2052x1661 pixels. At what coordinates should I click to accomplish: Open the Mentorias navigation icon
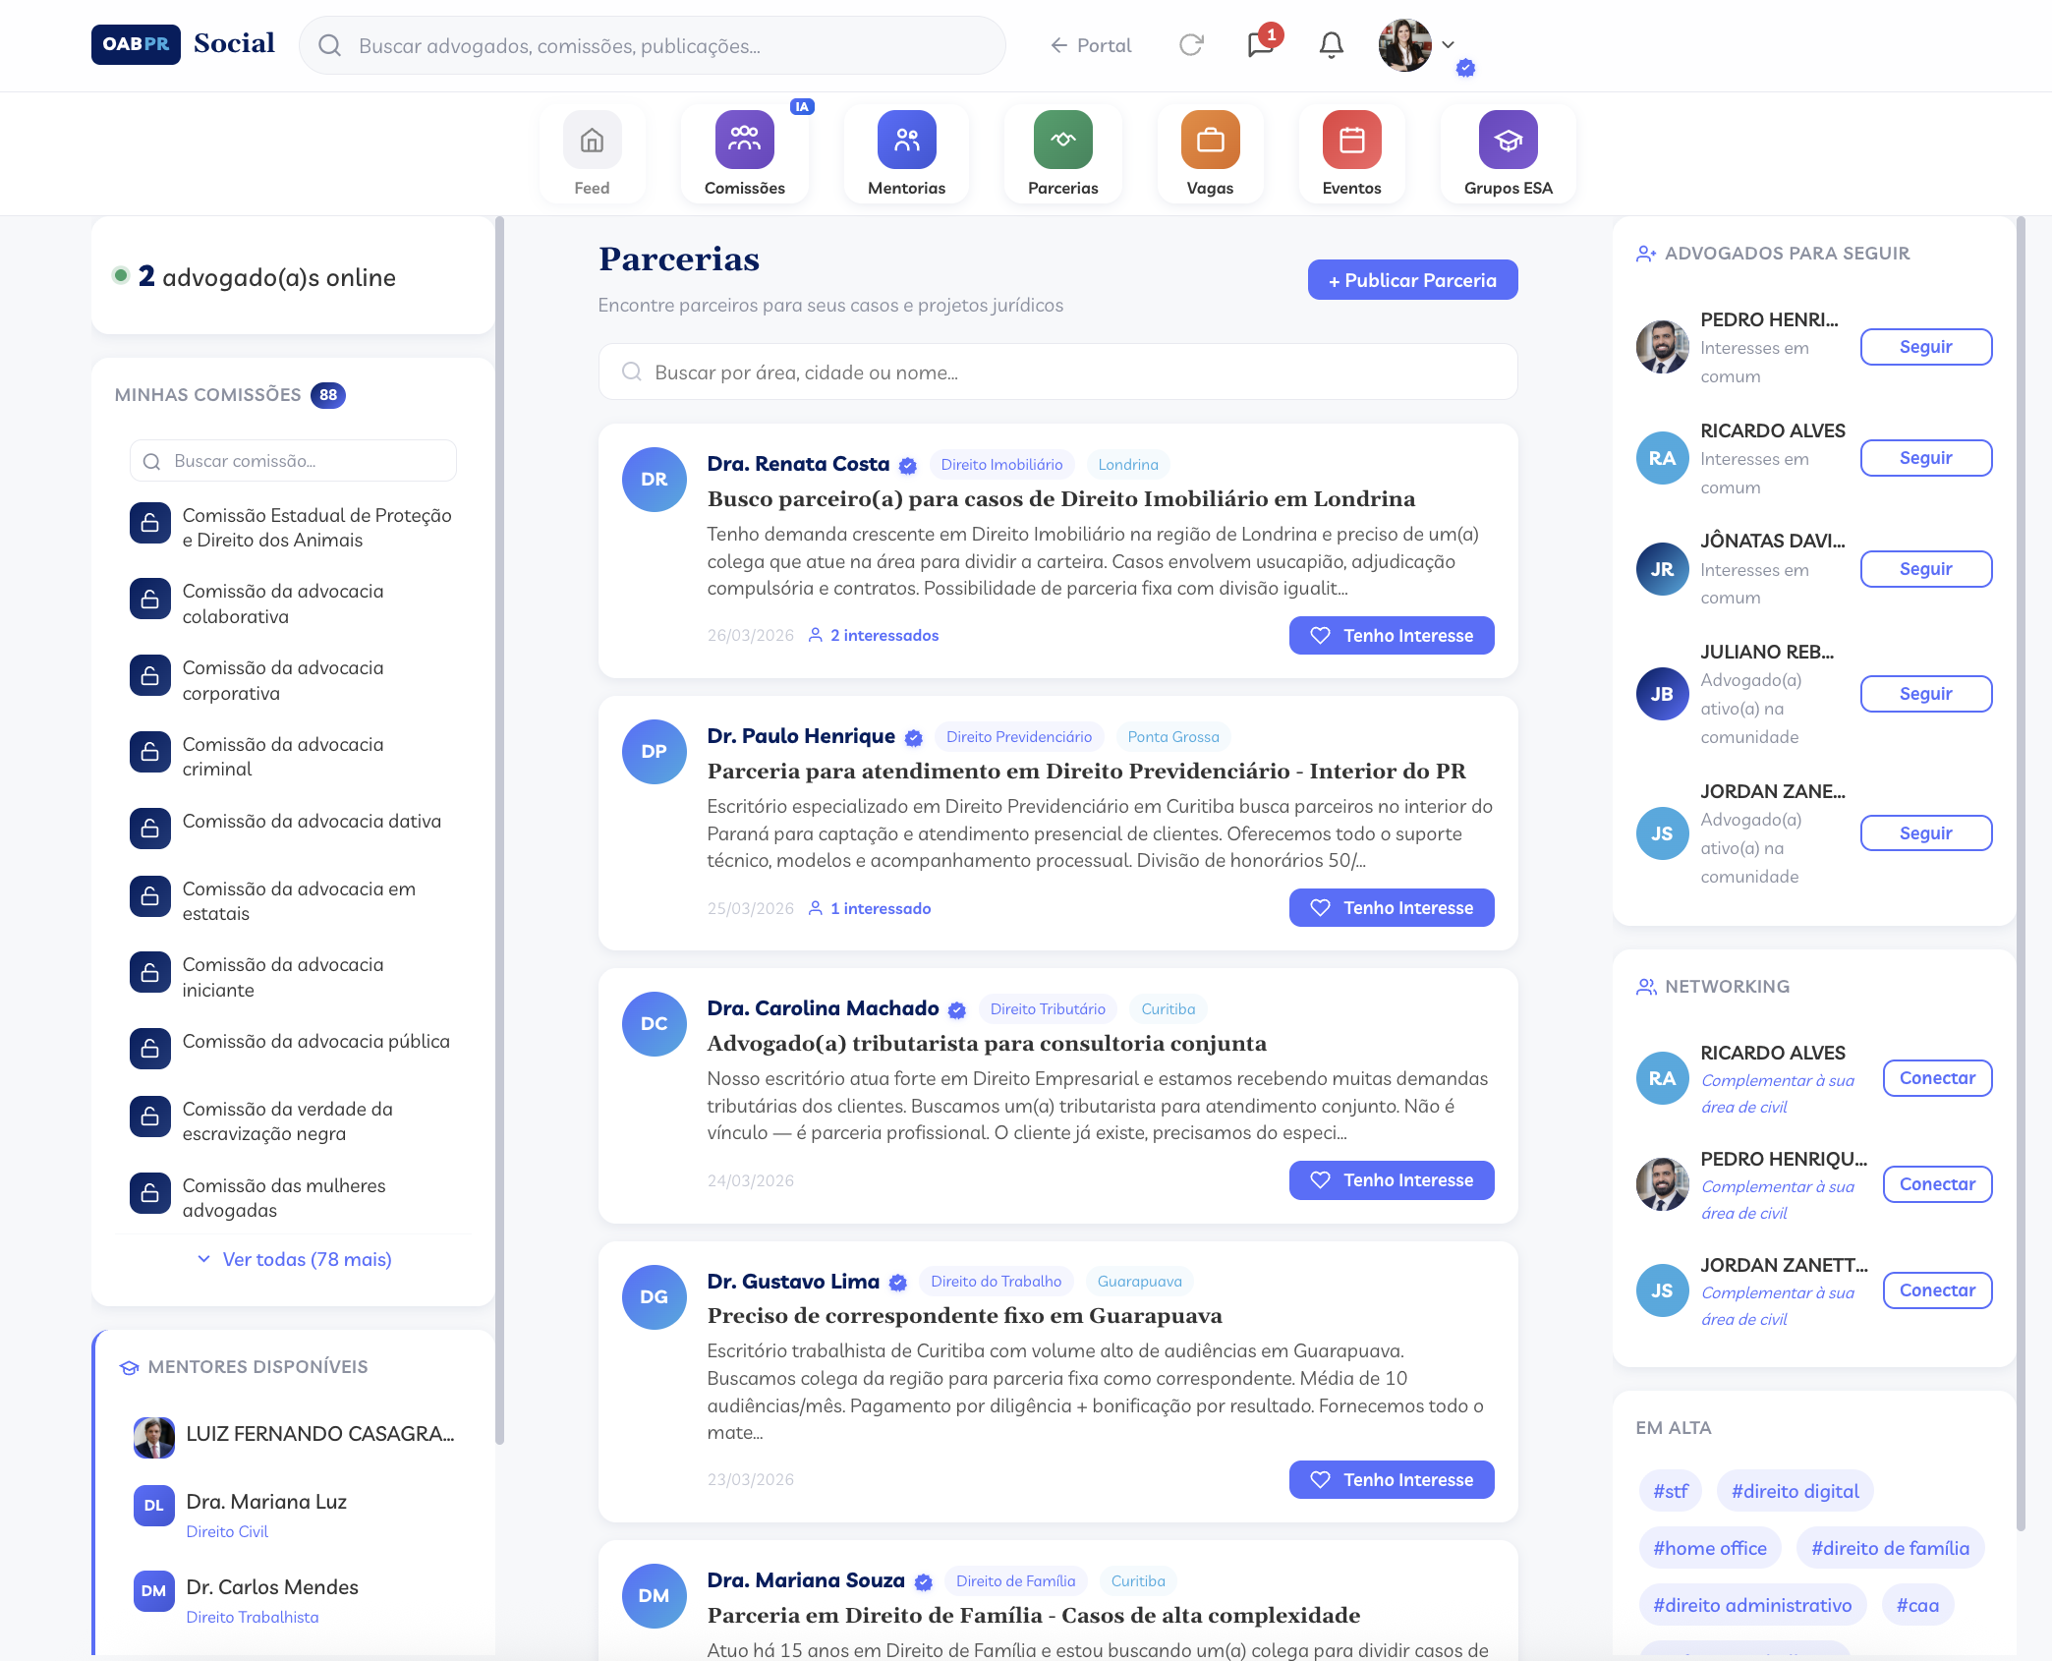pos(906,142)
